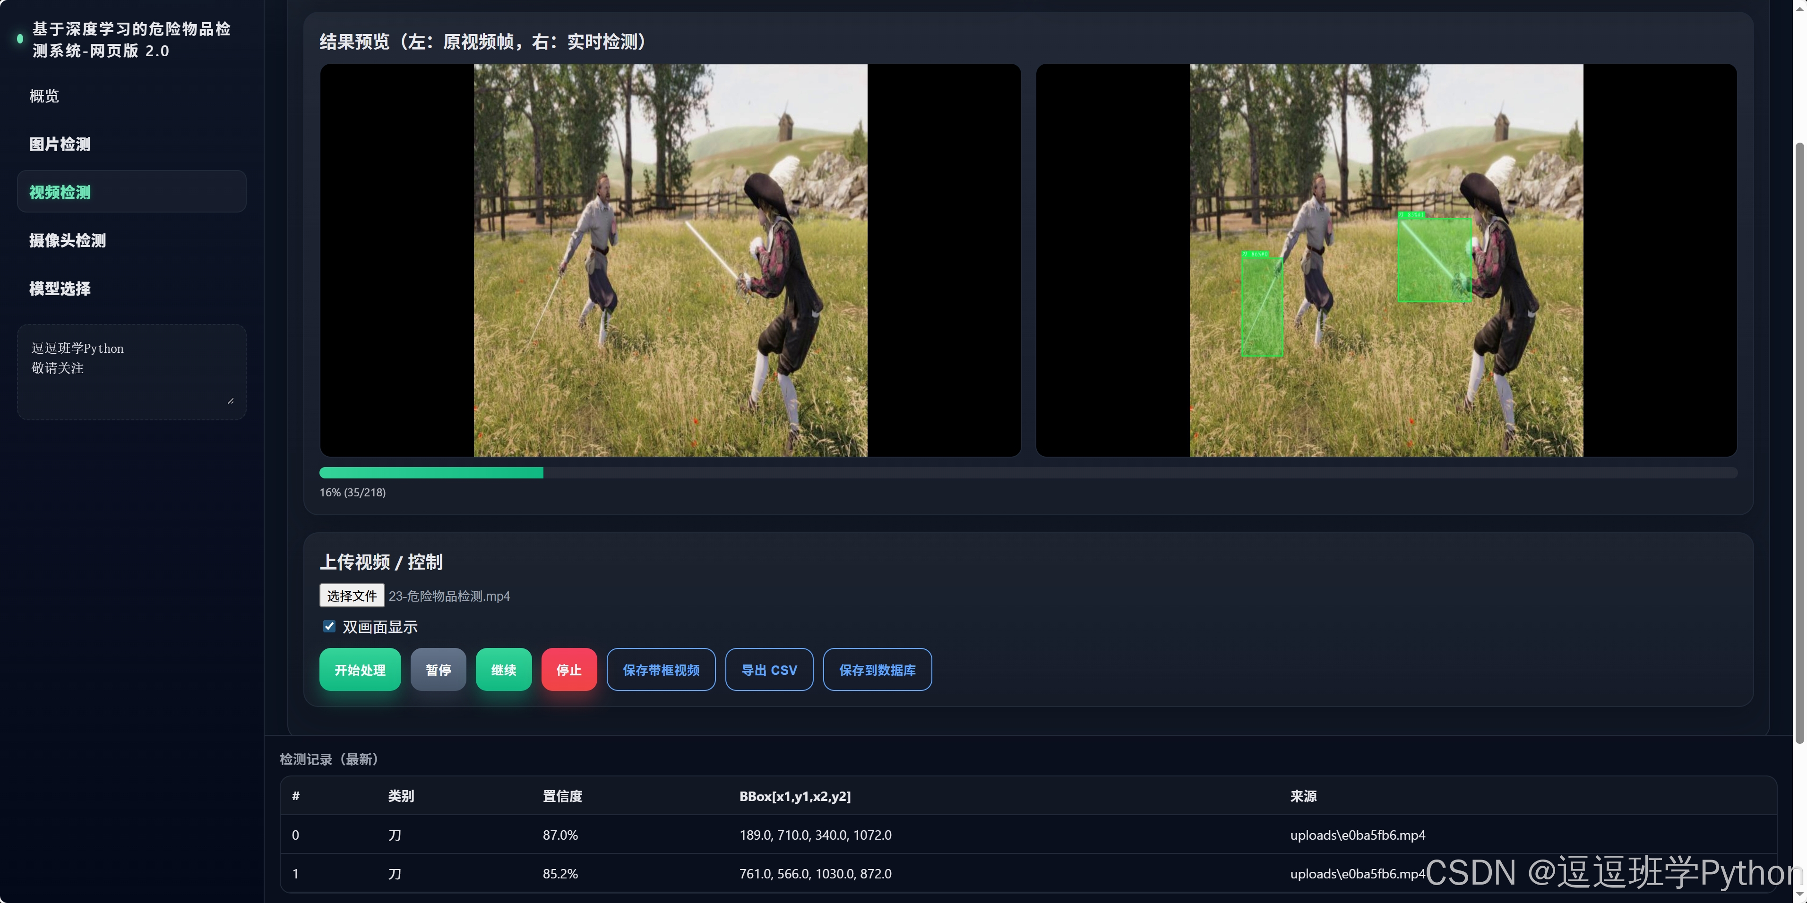Image resolution: width=1807 pixels, height=903 pixels.
Task: Select bbox text 761.0, 566.0, 1030.0, 872.0
Action: pyautogui.click(x=815, y=874)
